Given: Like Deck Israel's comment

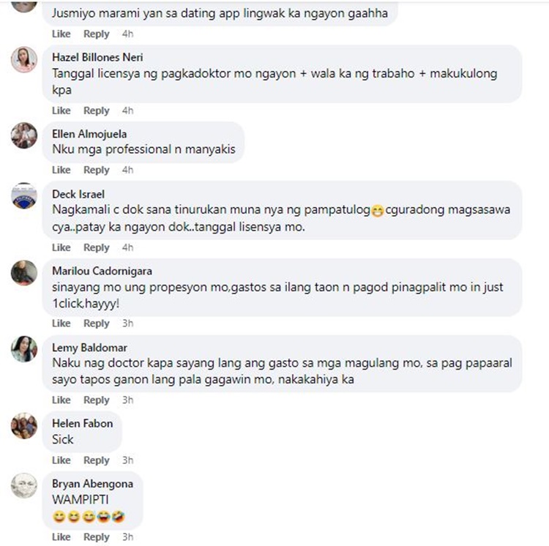Looking at the screenshot, I should 61,247.
